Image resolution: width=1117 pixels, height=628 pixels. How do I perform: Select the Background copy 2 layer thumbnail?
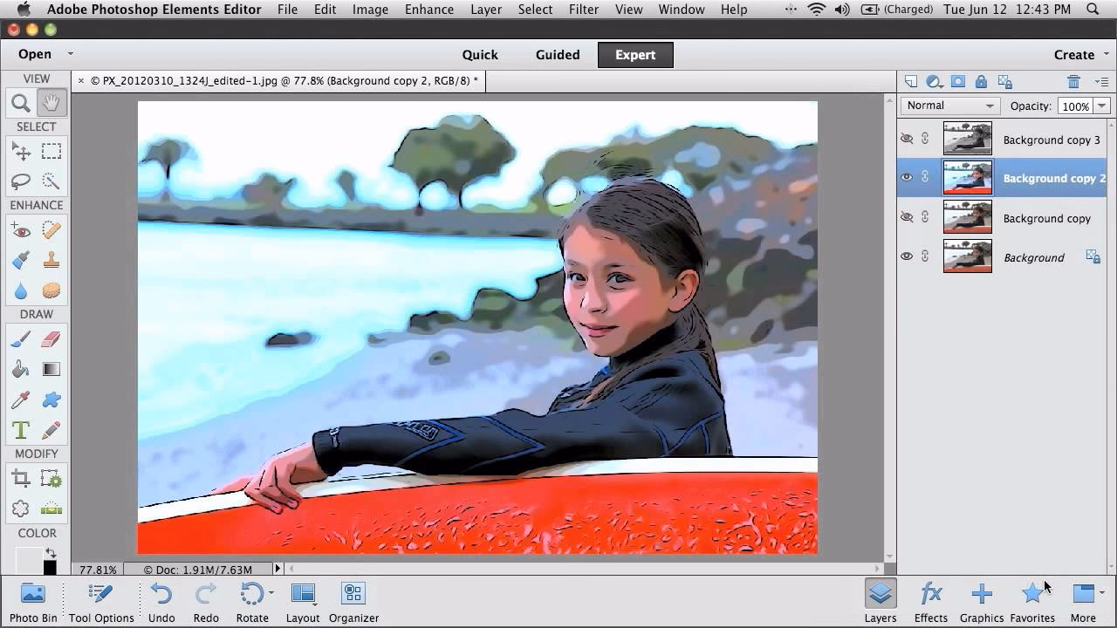click(967, 177)
